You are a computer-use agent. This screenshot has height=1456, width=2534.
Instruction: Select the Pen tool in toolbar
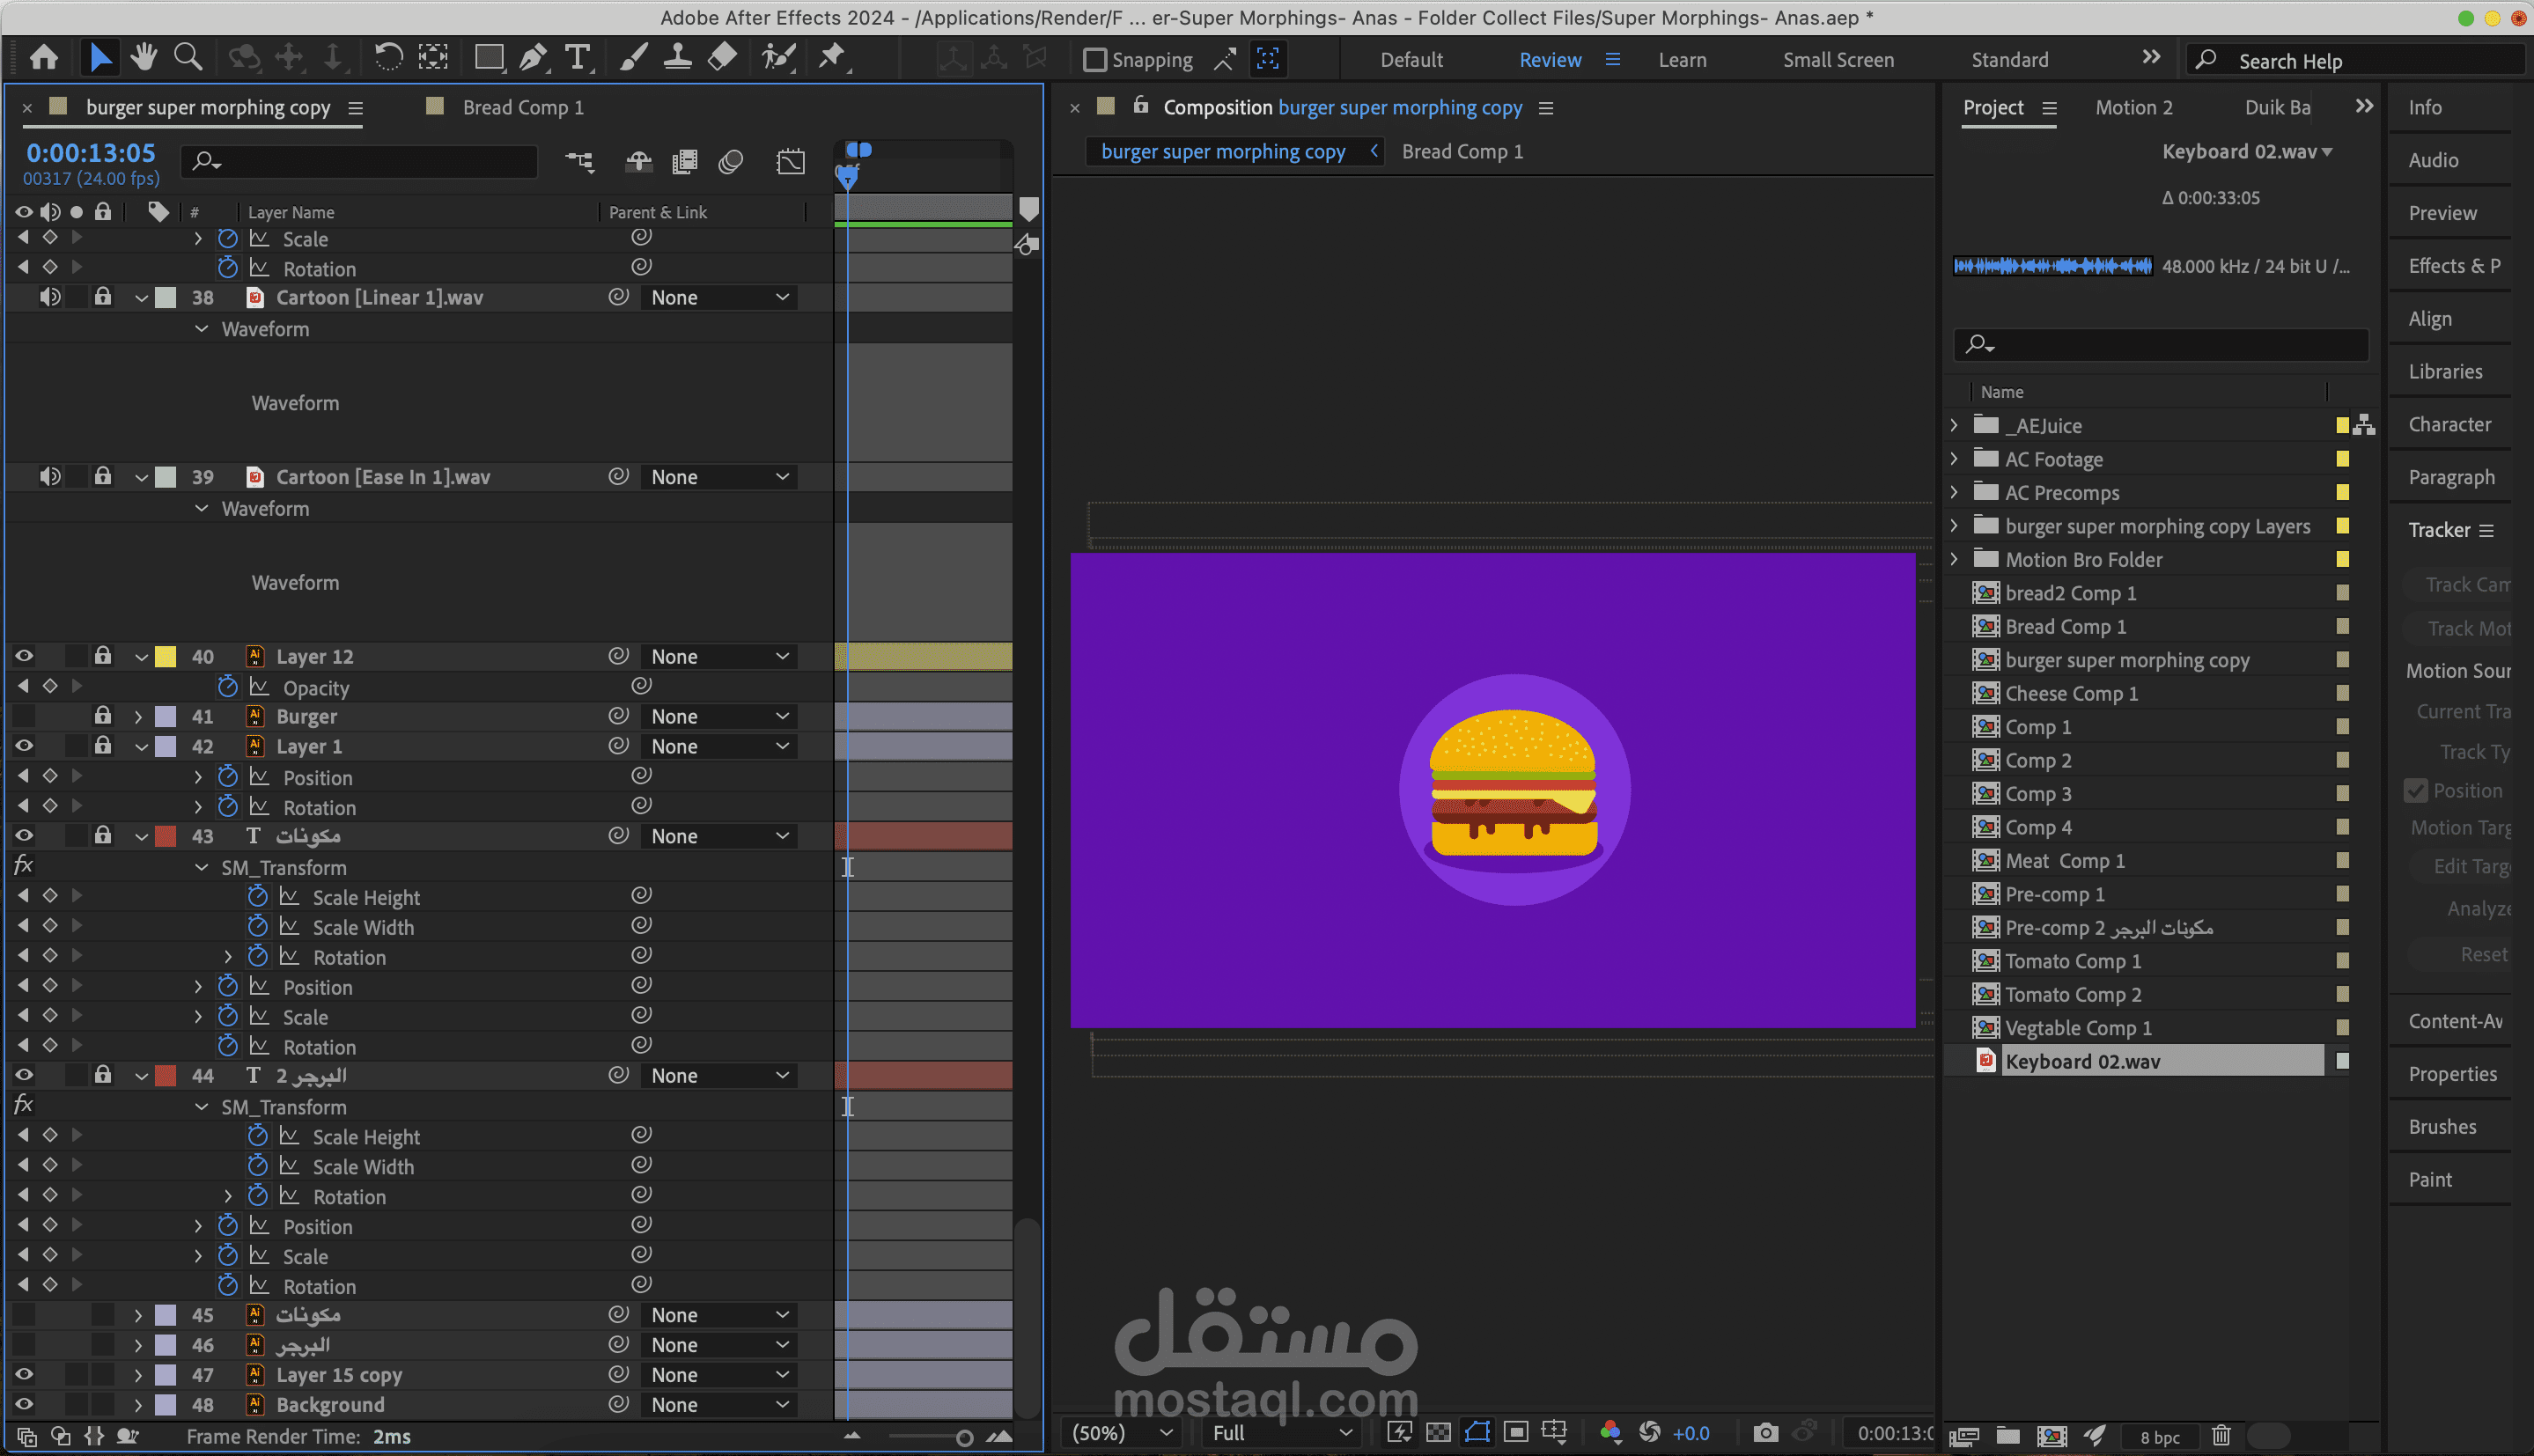pyautogui.click(x=533, y=58)
